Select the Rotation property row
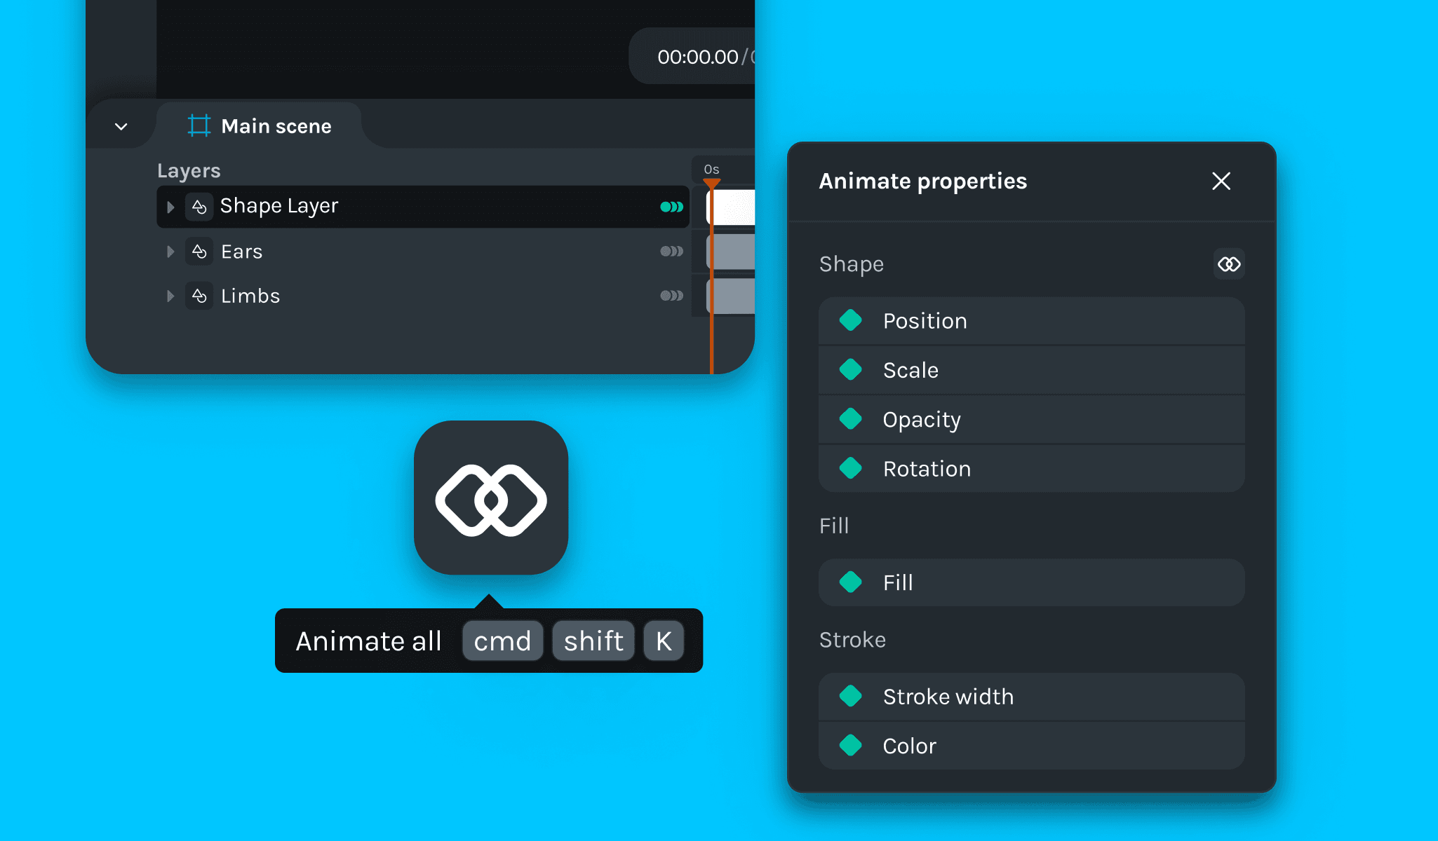Image resolution: width=1438 pixels, height=841 pixels. point(1031,468)
